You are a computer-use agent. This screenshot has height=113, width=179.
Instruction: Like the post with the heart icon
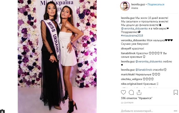[124, 92]
